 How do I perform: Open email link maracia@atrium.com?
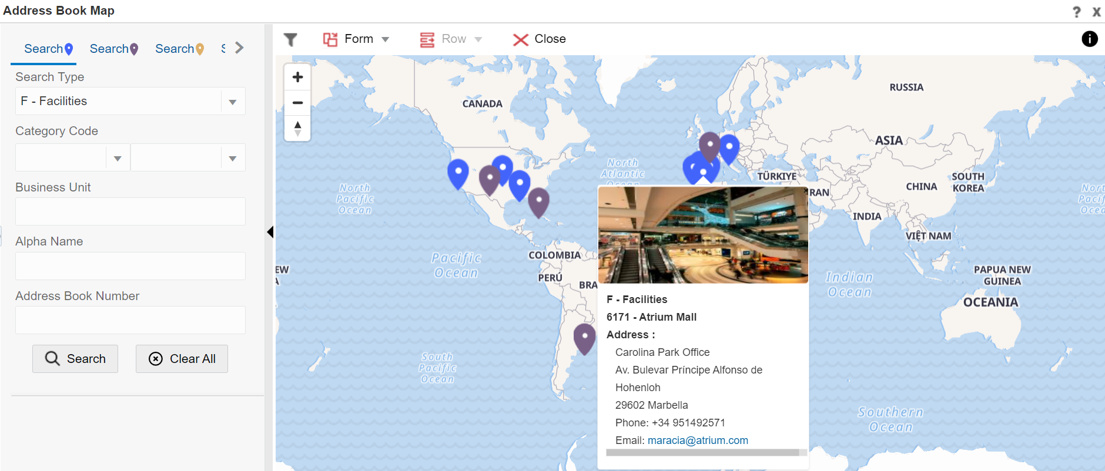(x=698, y=440)
